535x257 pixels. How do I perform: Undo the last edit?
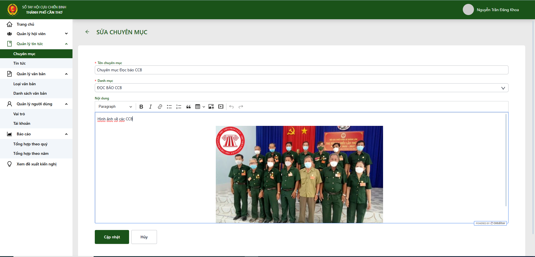(x=231, y=107)
